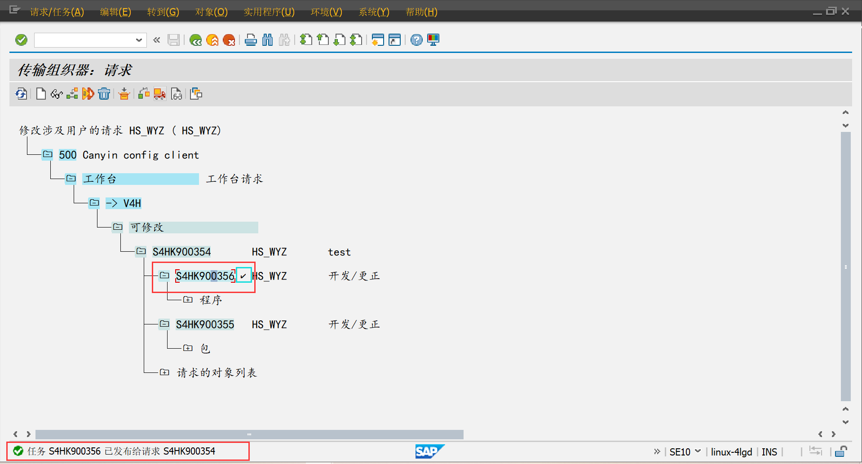Go to last page icon

(356, 40)
